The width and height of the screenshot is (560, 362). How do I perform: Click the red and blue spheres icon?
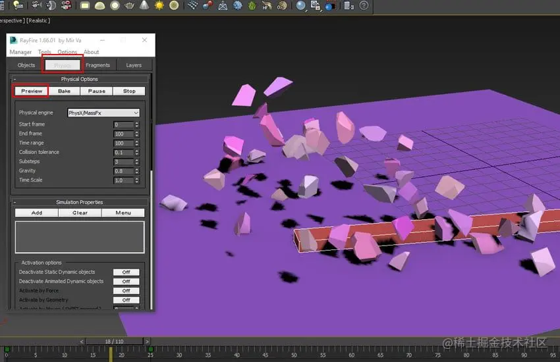coord(208,5)
